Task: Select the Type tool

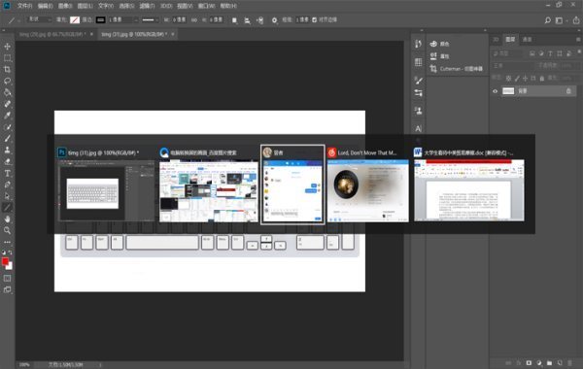Action: [7, 173]
